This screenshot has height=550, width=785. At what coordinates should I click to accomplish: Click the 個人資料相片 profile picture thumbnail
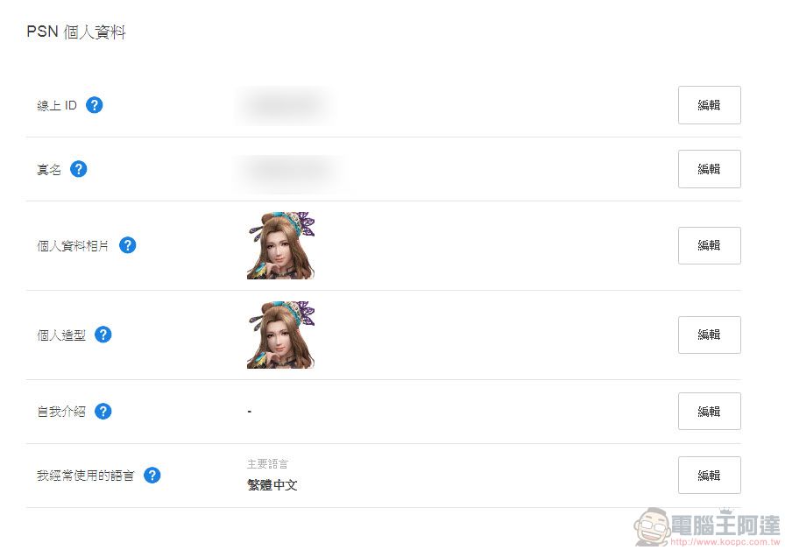[x=280, y=245]
